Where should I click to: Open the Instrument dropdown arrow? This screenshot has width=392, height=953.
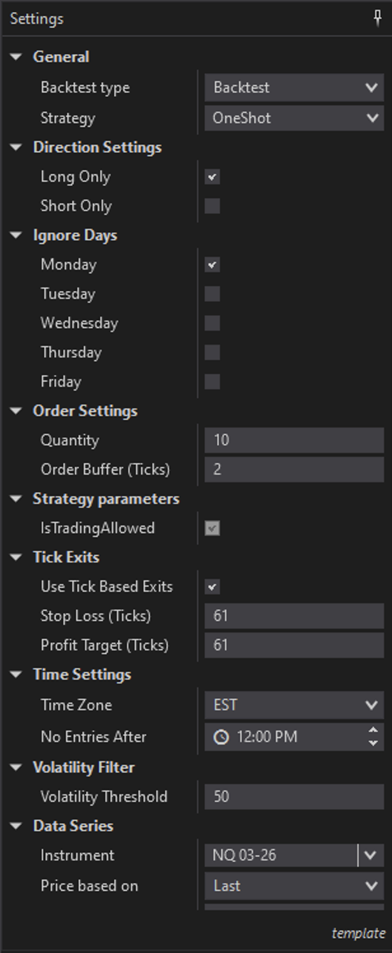point(371,856)
